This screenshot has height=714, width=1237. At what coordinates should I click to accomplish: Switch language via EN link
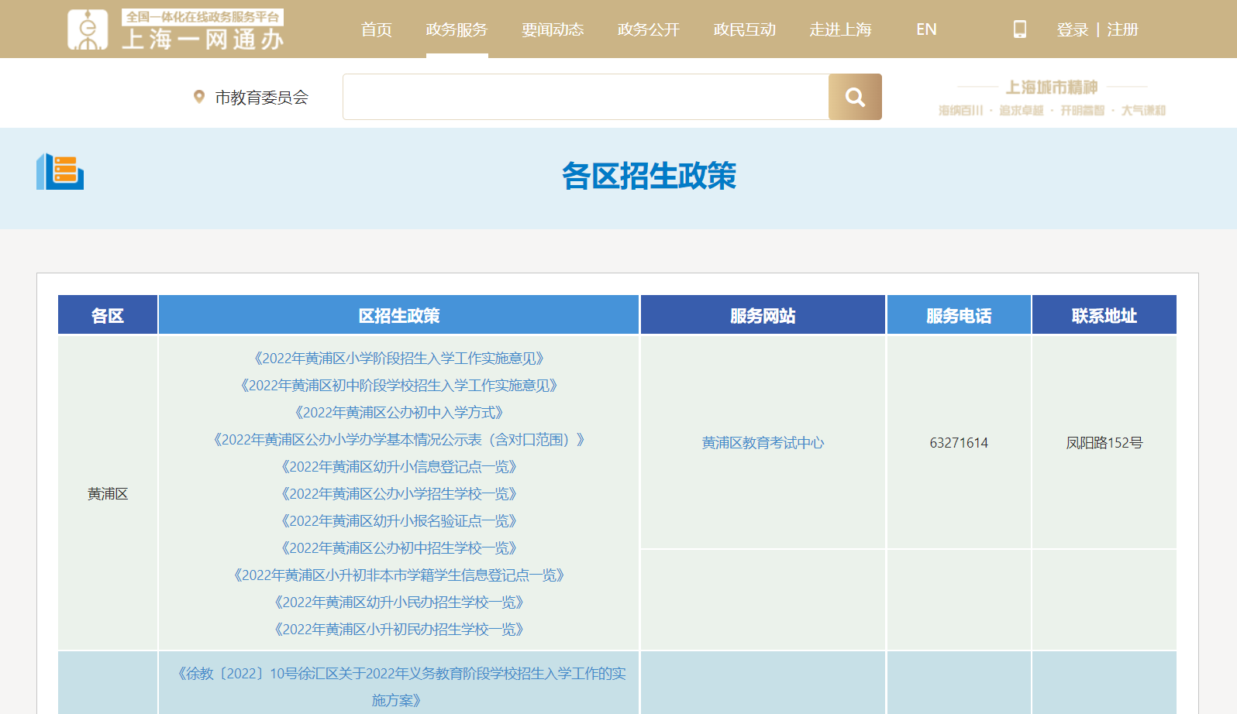pos(926,29)
